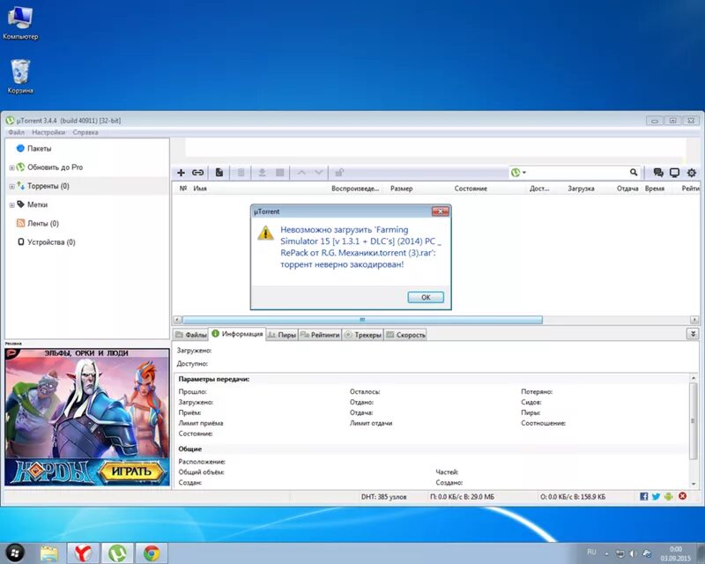Image resolution: width=705 pixels, height=564 pixels.
Task: Sort by the Размер column header
Action: tap(402, 189)
